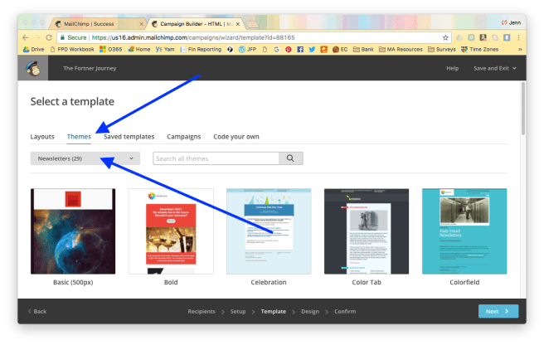Click the page's vertical scrollbar
This screenshot has height=345, width=544.
tap(523, 109)
